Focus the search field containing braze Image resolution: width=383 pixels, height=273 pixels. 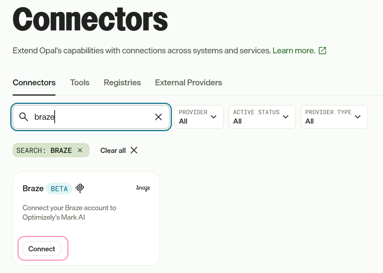91,117
